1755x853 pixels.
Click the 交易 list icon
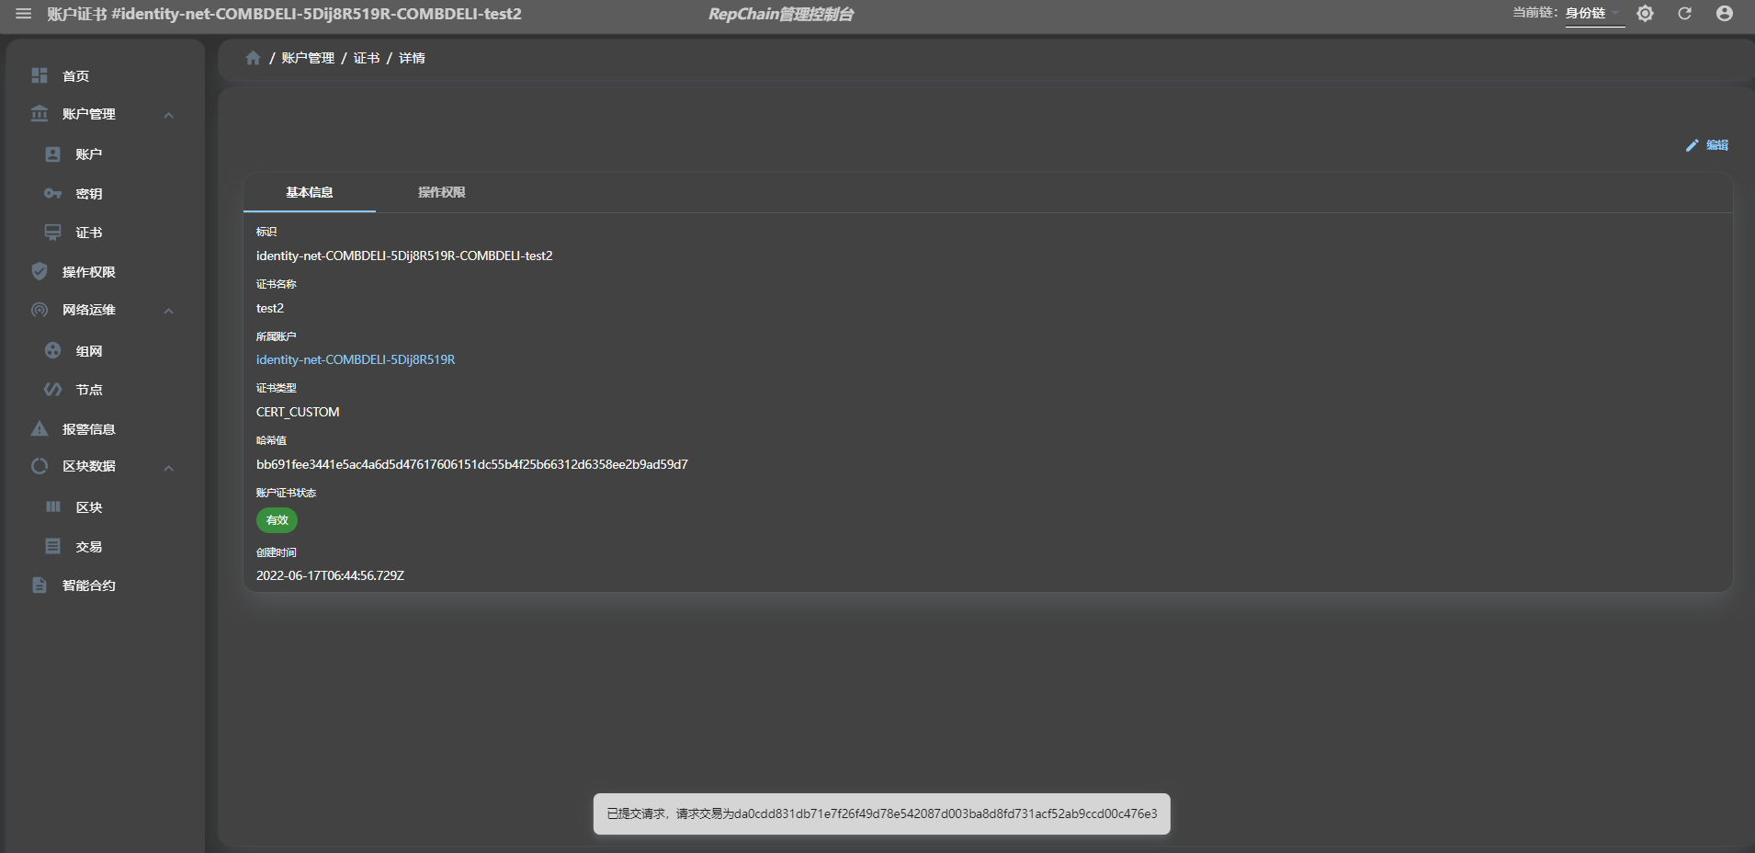(53, 546)
